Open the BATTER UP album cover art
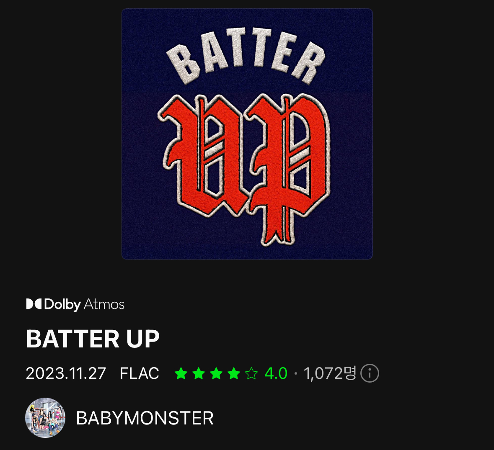Screen dimensions: 494x450 click(247, 134)
